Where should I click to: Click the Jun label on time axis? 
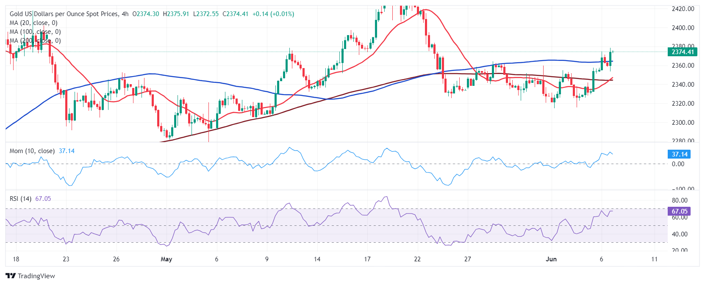click(551, 259)
